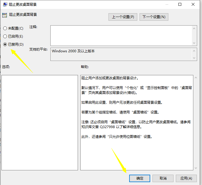The height and width of the screenshot is (185, 202).
Task: Click the empty 选项 options panel
Action: pyautogui.click(x=40, y=123)
